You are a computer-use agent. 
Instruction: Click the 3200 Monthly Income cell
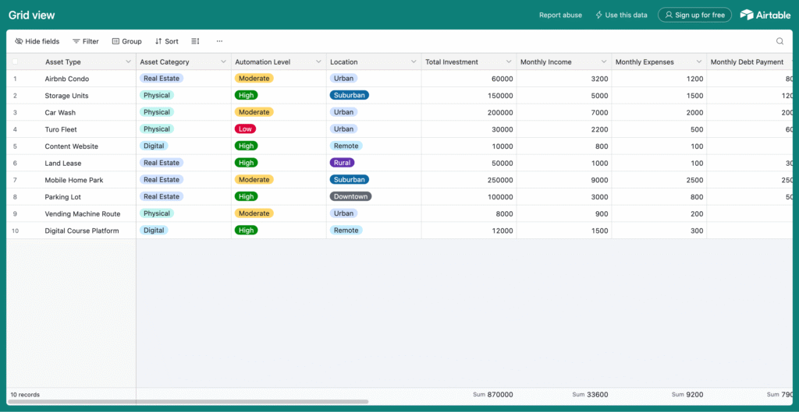pos(564,79)
